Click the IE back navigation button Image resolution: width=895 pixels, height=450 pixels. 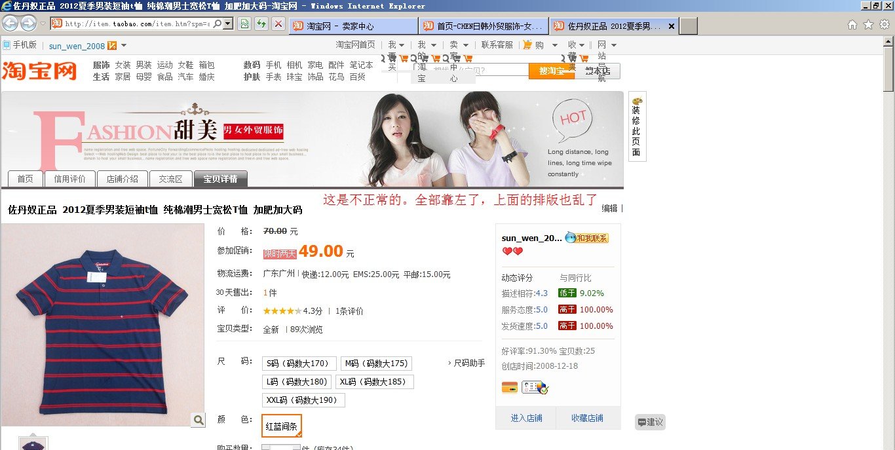tap(10, 24)
